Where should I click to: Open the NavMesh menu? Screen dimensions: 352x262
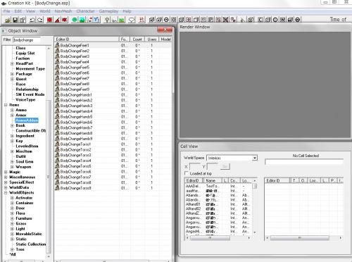[x=63, y=11]
